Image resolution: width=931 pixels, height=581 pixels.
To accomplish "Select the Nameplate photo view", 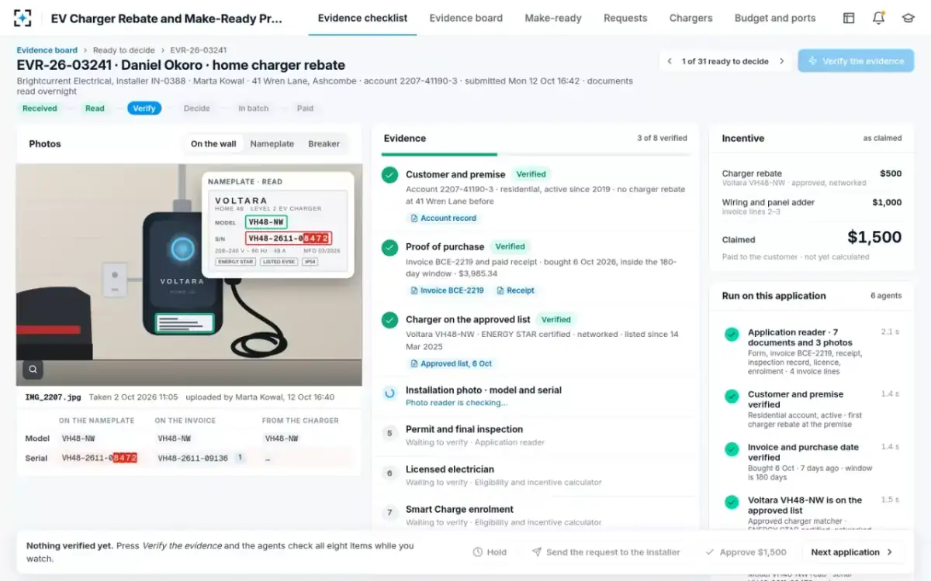I will (272, 144).
